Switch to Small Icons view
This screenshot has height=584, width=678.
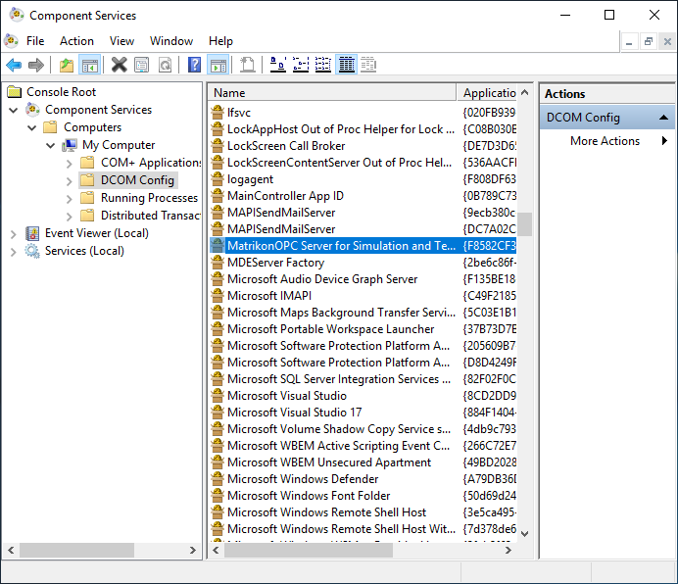[x=301, y=66]
